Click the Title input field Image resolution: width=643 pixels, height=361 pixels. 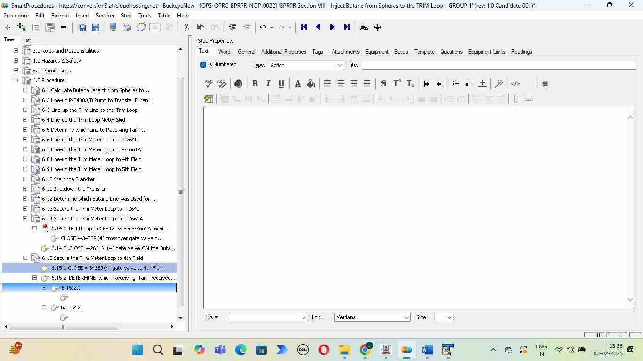point(499,65)
